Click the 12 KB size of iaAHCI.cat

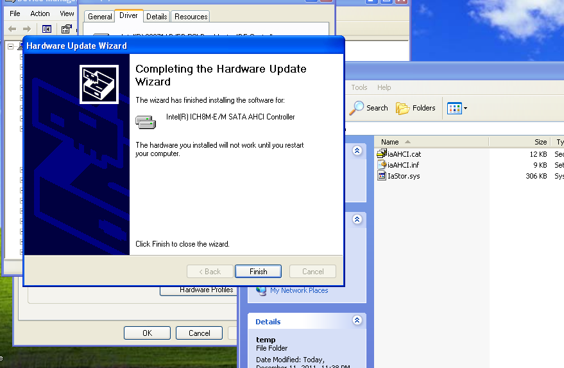point(538,154)
